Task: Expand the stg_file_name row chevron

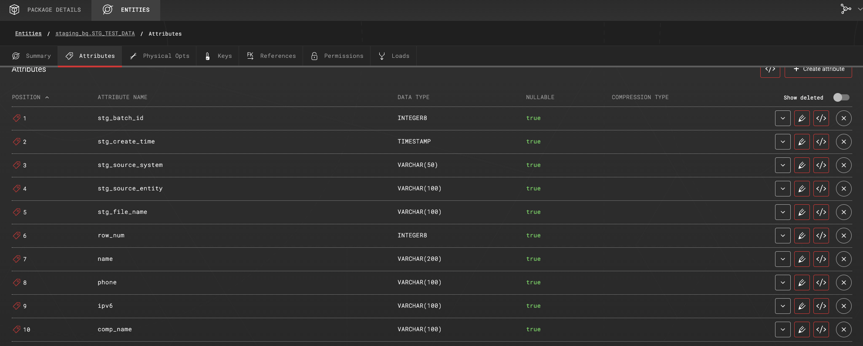Action: tap(782, 212)
